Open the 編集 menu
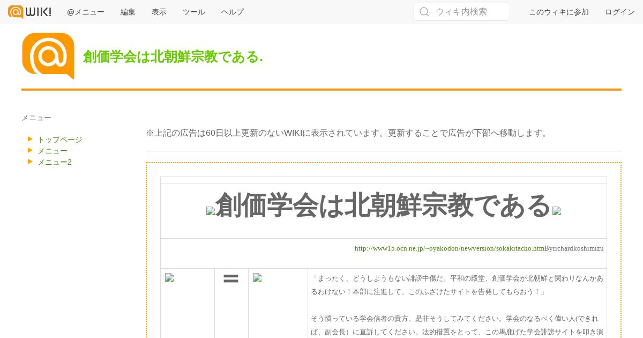This screenshot has width=643, height=338. 128,12
